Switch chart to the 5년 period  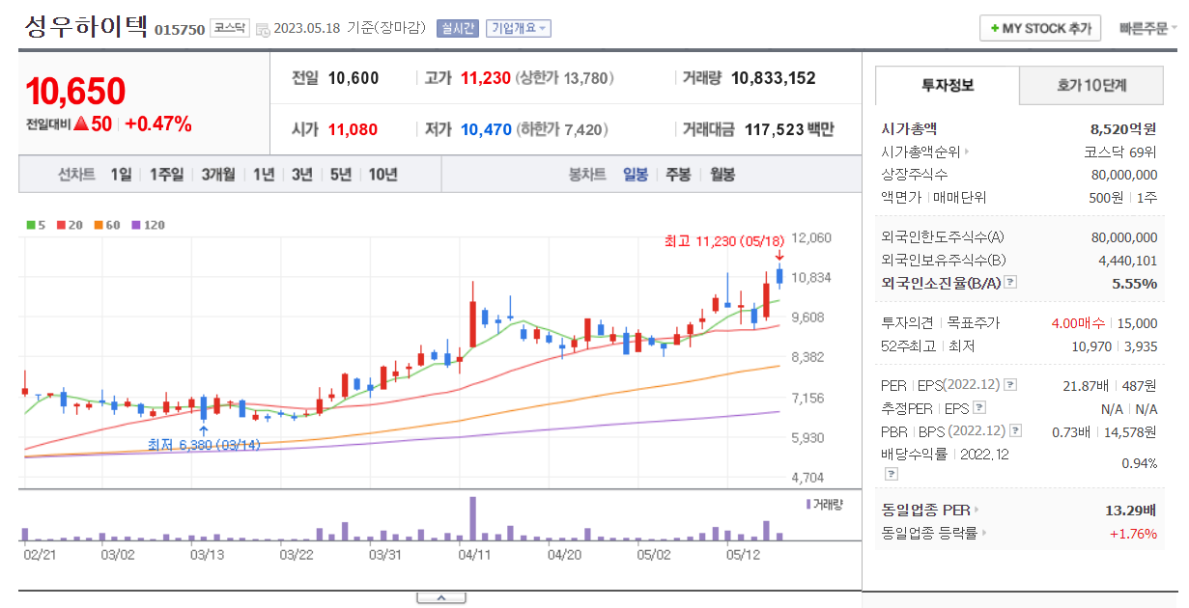[341, 175]
